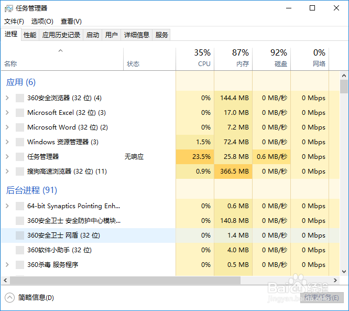Expand the 64-bit Synaptics Pointing entry

[x=7, y=206]
